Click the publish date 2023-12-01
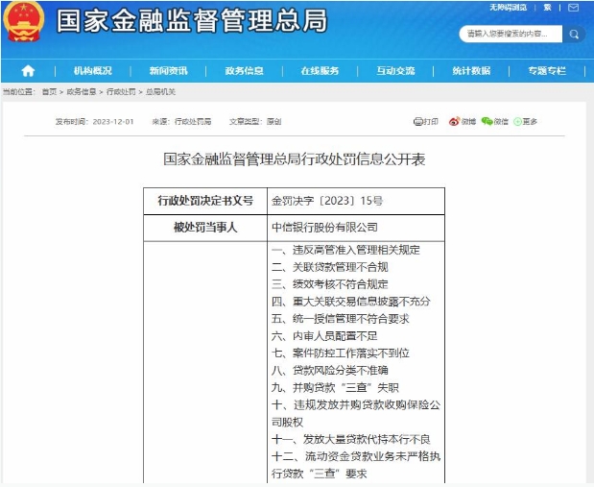 [113, 122]
